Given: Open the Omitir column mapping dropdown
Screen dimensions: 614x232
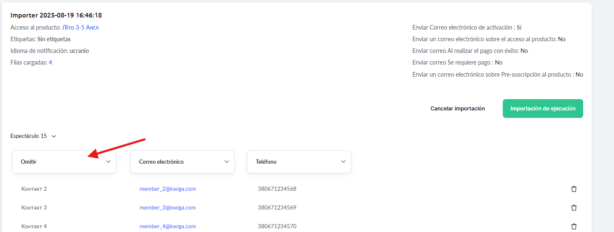Looking at the screenshot, I should click(x=64, y=162).
